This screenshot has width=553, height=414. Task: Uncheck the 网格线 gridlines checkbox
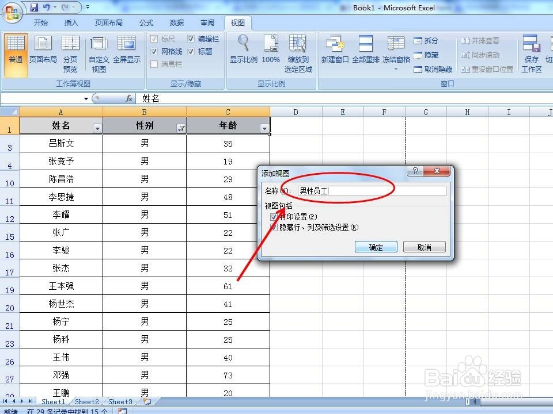[x=154, y=51]
